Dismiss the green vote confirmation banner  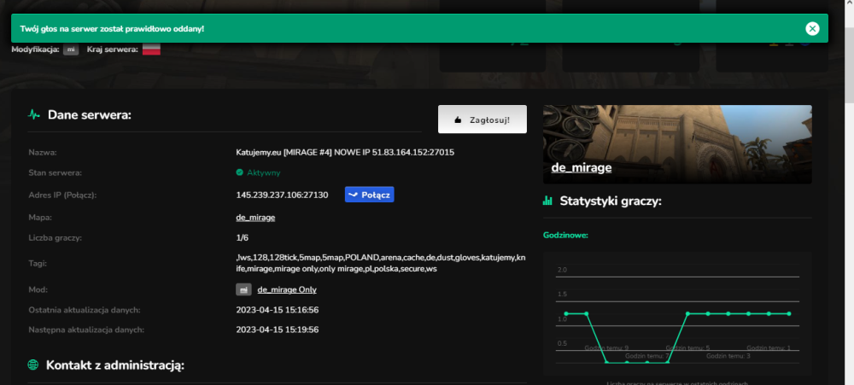[812, 28]
